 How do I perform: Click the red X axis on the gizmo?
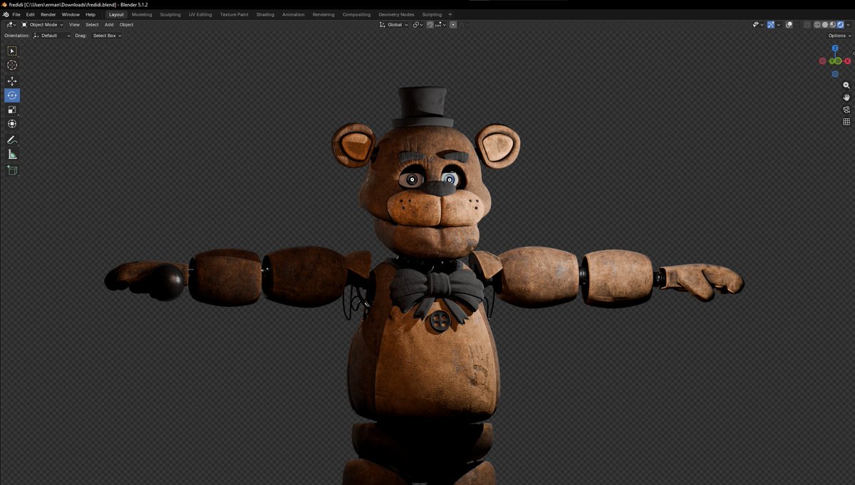coord(848,61)
